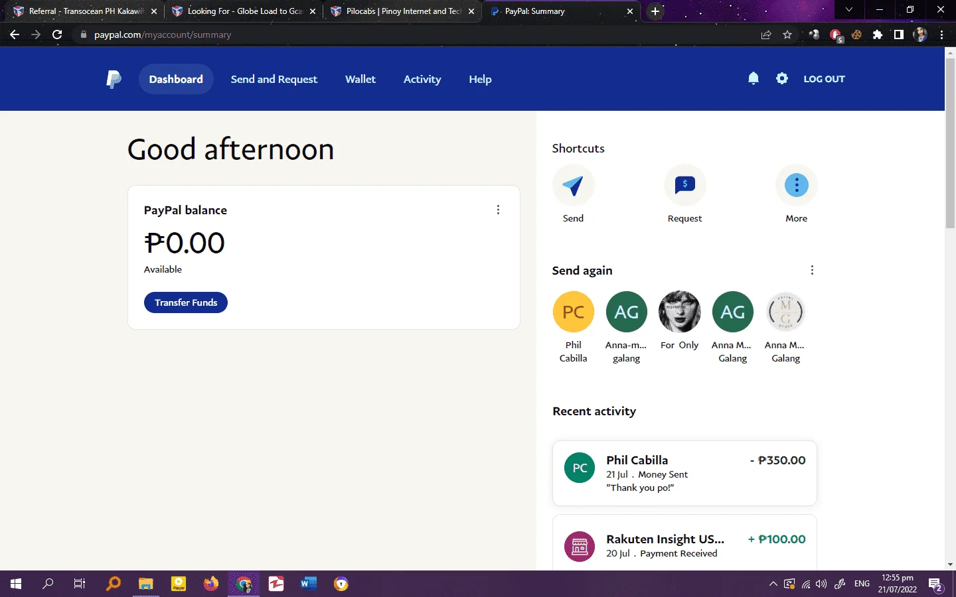Open Windows taskbar search
Screen dimensions: 956x597
click(48, 584)
